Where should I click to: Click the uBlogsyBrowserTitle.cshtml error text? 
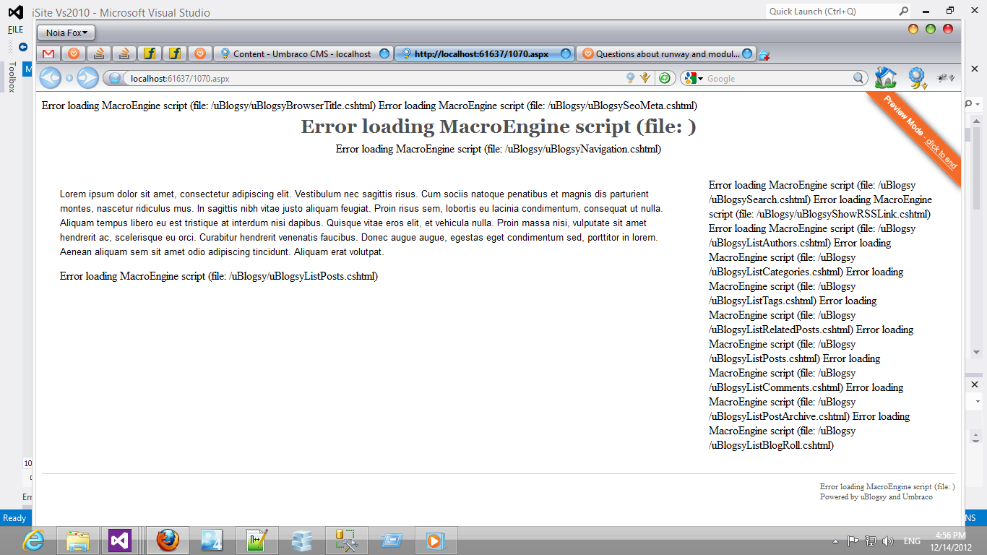(209, 106)
